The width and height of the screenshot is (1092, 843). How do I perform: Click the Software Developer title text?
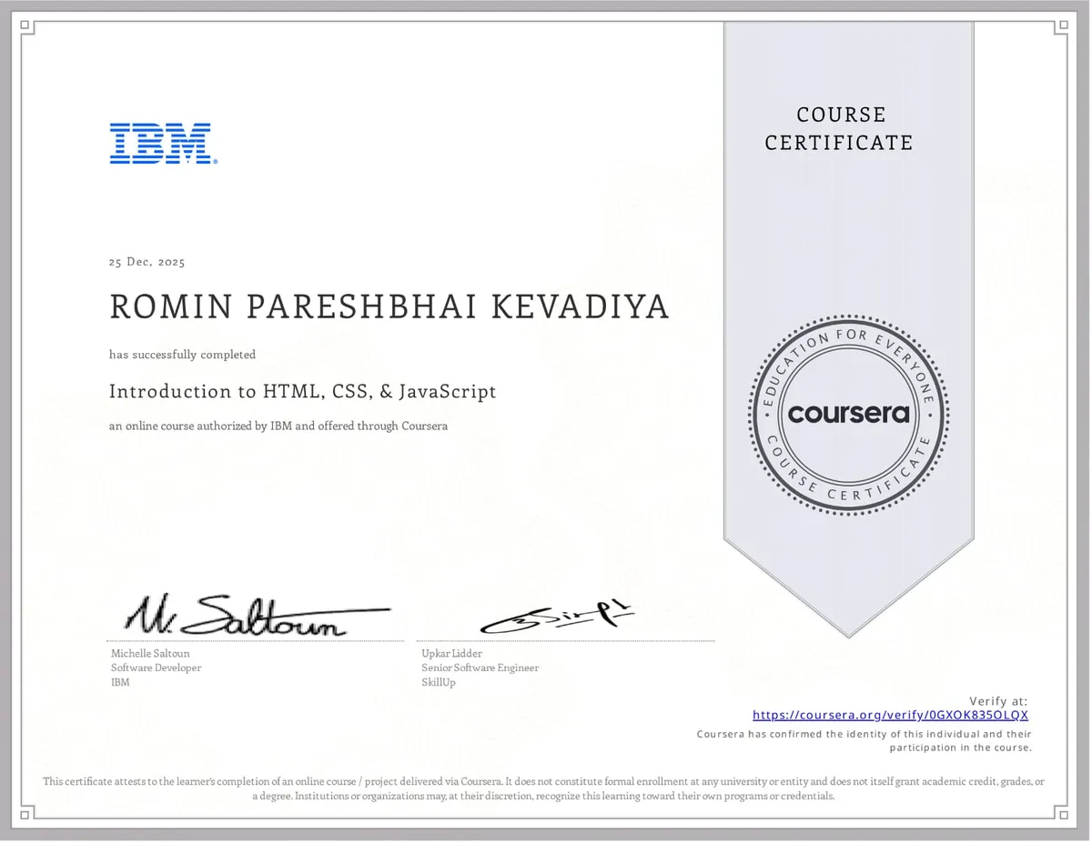coord(156,667)
